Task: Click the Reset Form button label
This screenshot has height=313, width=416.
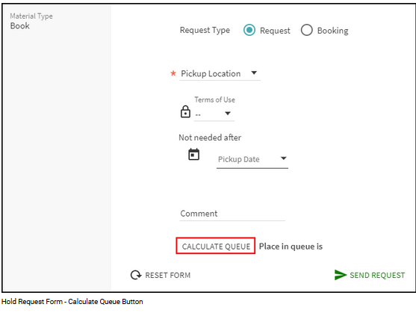Action: click(168, 276)
